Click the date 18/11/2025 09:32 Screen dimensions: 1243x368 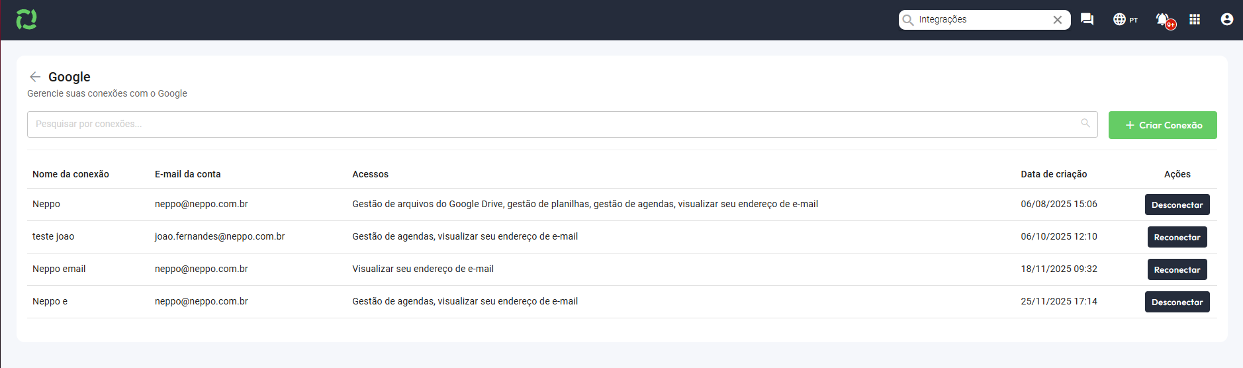tap(1059, 269)
